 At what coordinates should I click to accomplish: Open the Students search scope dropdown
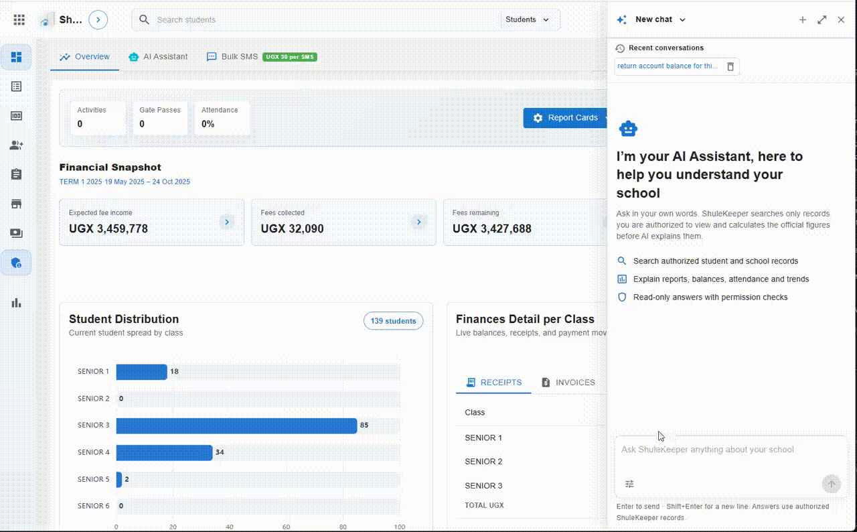[528, 19]
